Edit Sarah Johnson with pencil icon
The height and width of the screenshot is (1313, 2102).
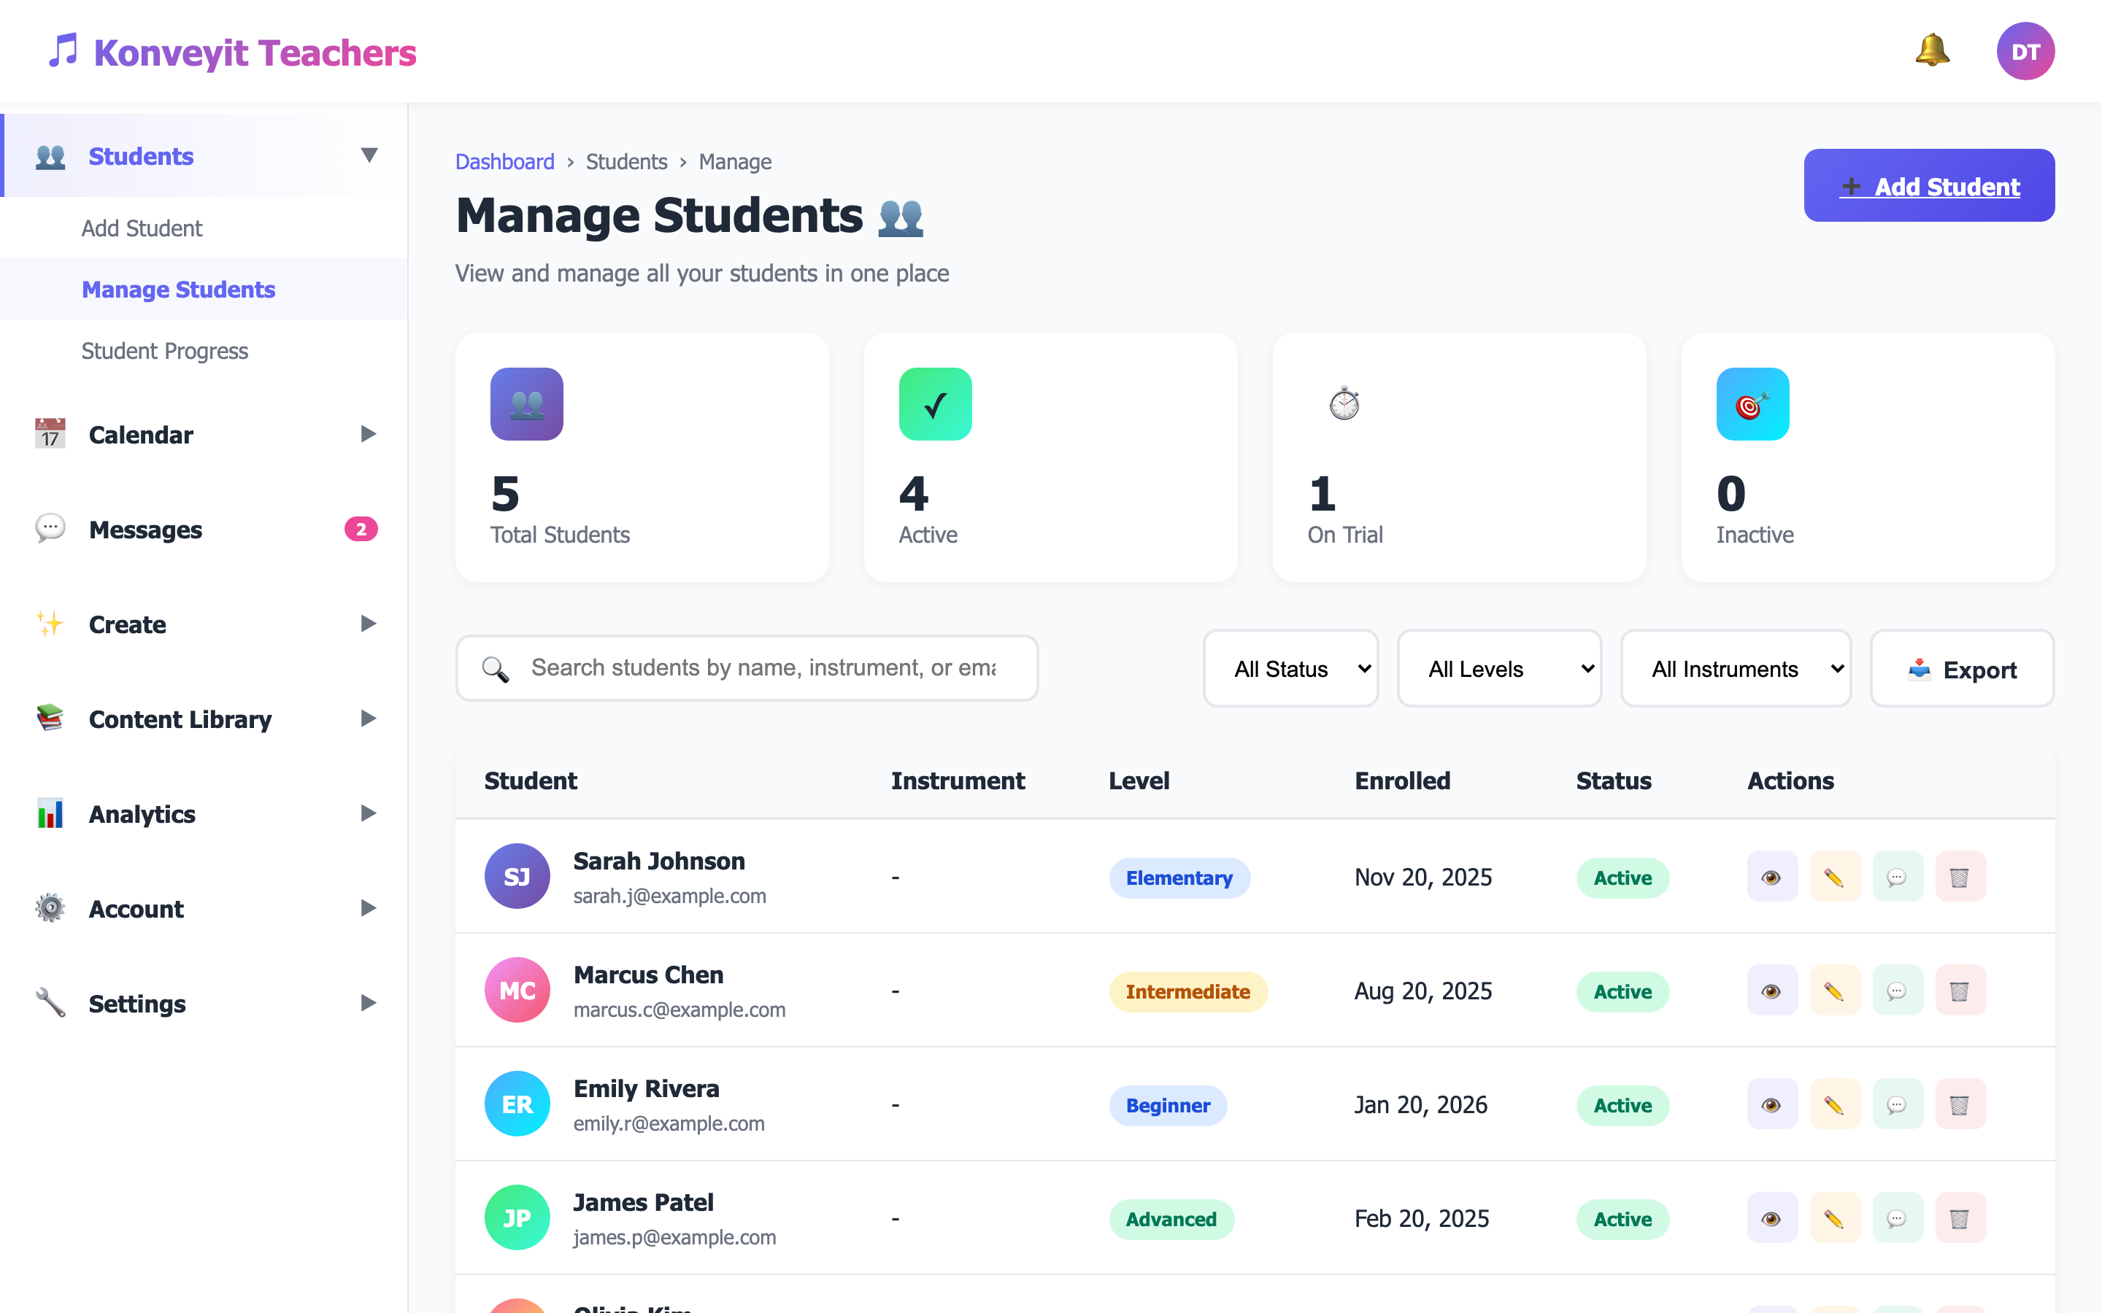tap(1834, 877)
